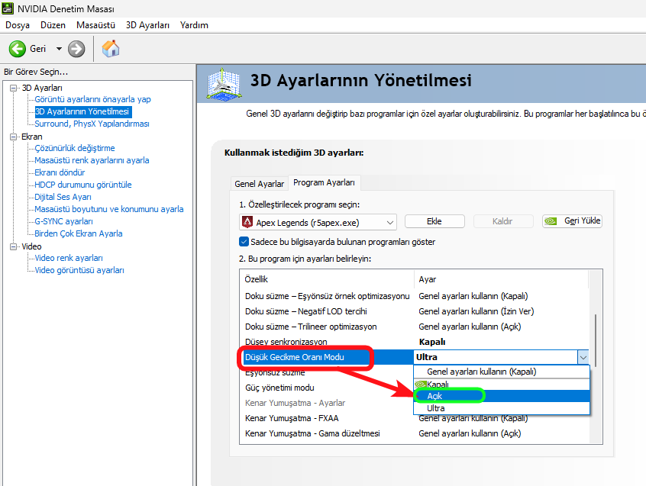646x486 pixels.
Task: Toggle 'Sadece bu bilgisayarda bulunan programları göster' checkbox
Action: point(244,242)
